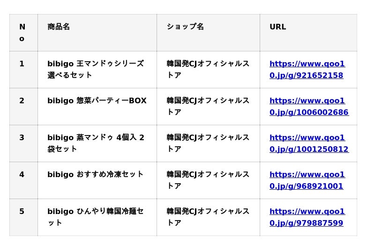Image resolution: width=375 pixels, height=250 pixels.
Task: Select product name bibigo 王マンドゥシリーズ 選べるセット
Action: [x=95, y=69]
